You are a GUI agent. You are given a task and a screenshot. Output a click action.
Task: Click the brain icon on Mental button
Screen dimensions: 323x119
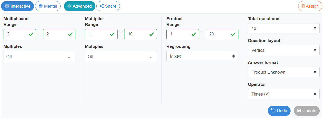(41, 6)
